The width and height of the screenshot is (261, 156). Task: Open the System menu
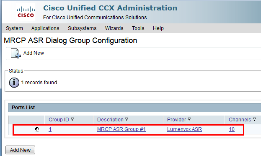[x=14, y=28]
